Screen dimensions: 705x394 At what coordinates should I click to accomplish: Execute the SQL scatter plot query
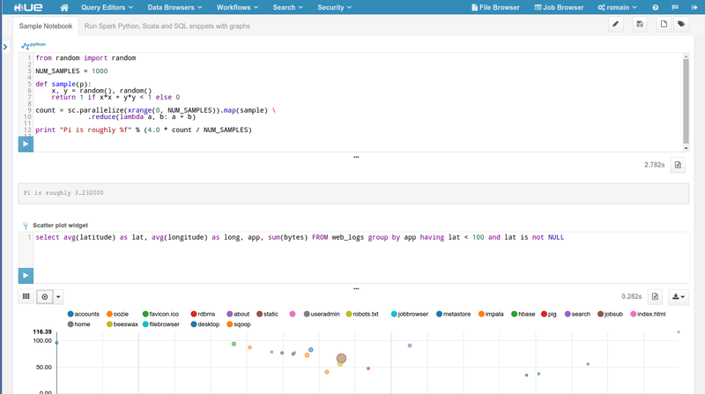pos(25,276)
